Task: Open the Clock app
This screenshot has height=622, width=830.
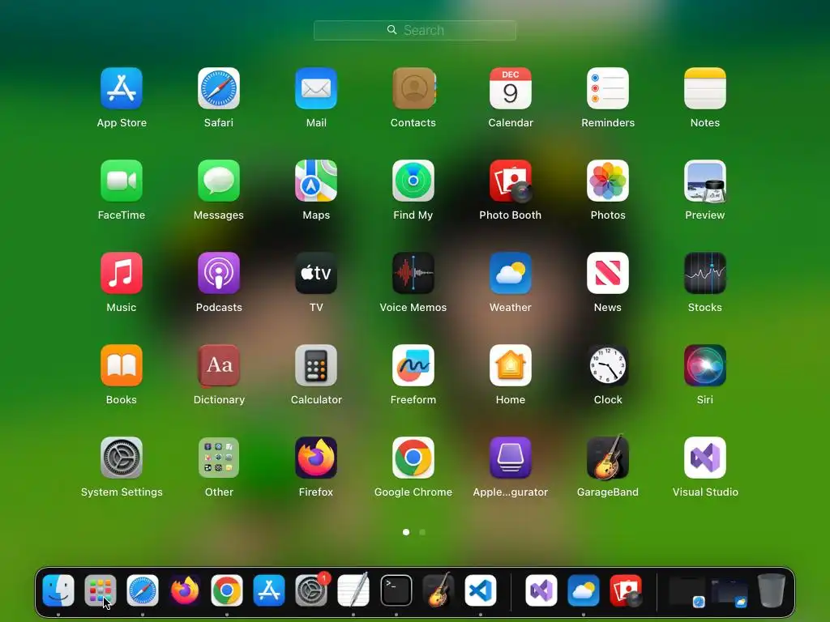Action: [608, 365]
